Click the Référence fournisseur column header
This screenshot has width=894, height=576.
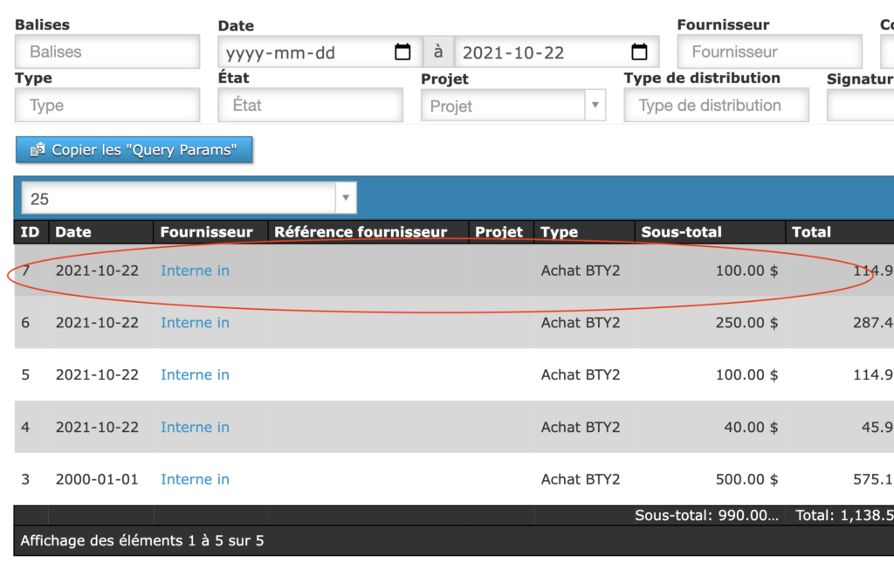361,232
